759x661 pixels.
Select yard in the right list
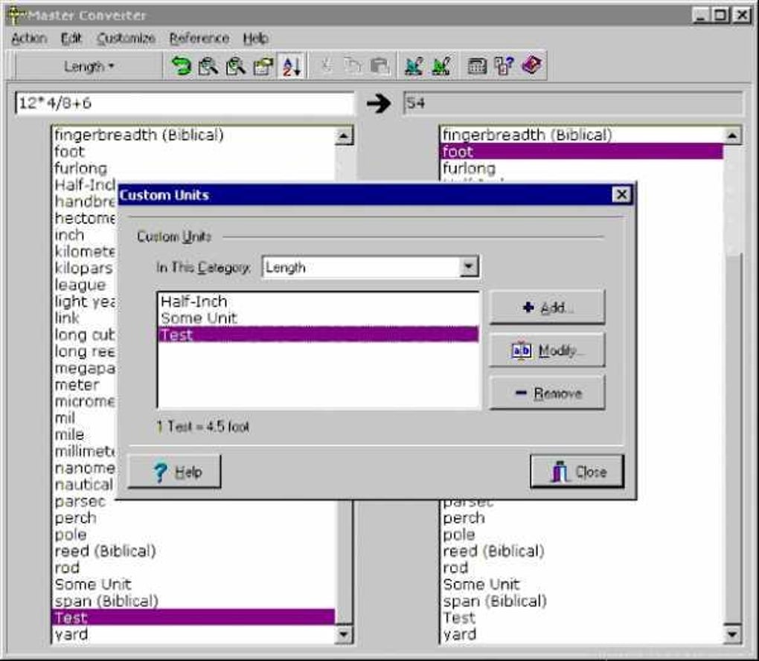pos(582,634)
